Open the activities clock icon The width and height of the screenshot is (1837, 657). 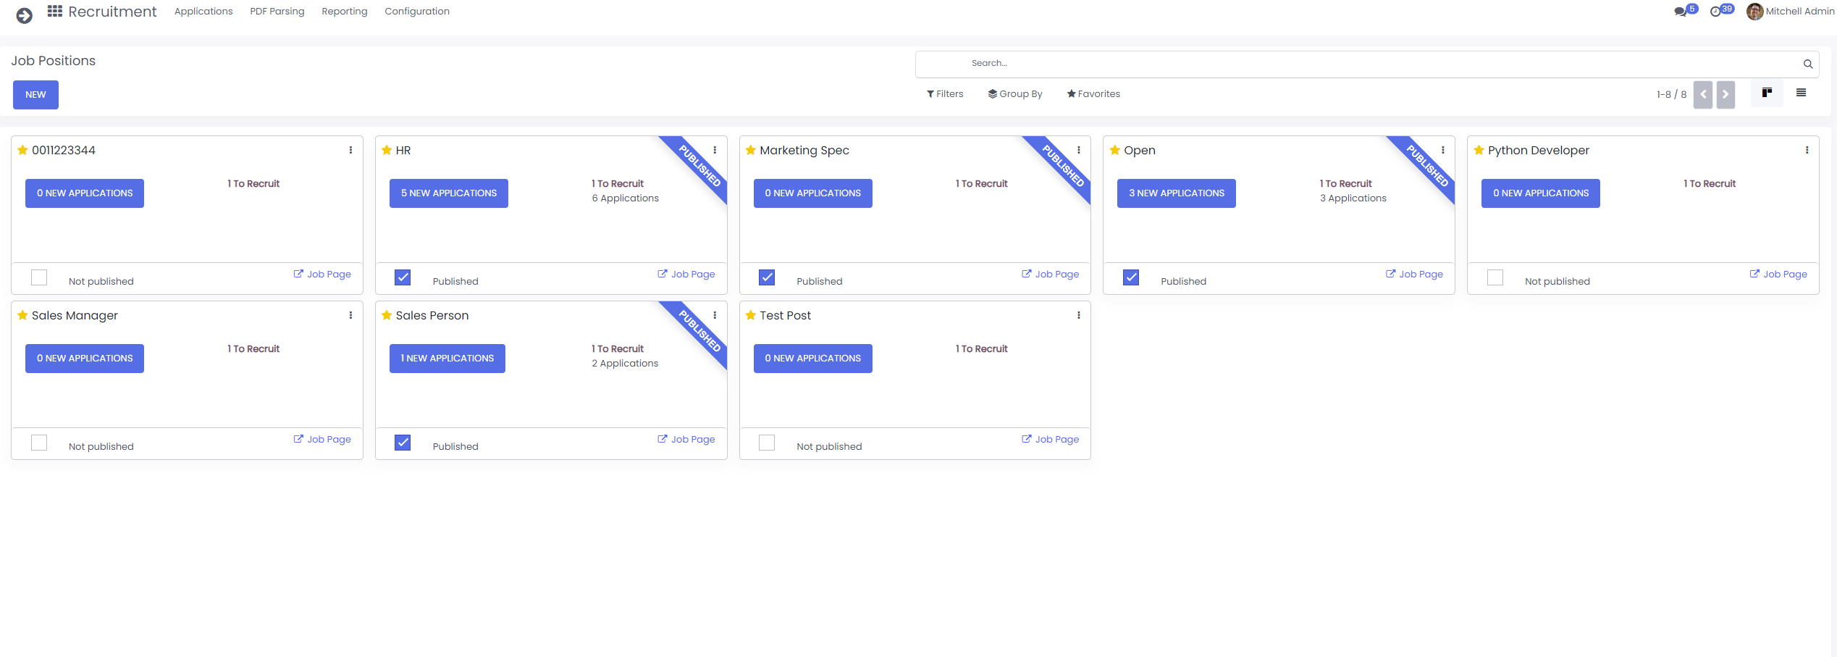(1715, 12)
